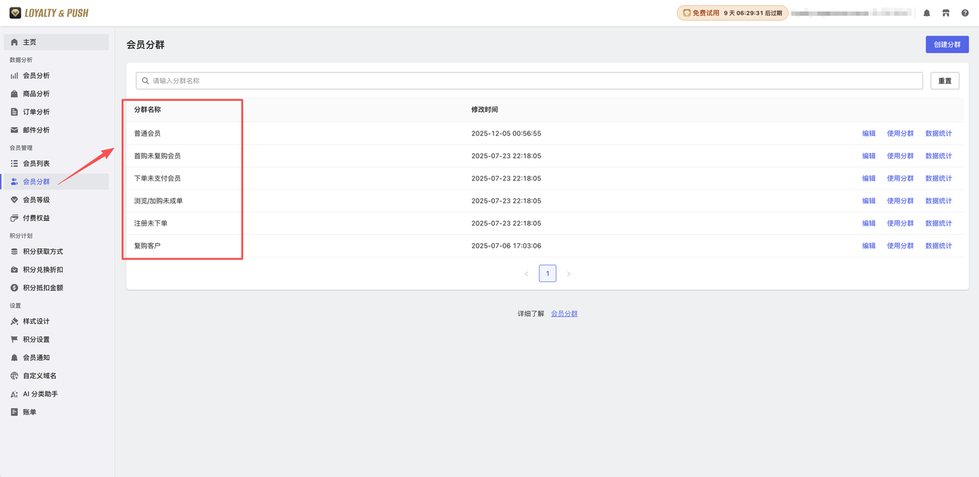979x477 pixels.
Task: Click the bag icon next to 商品分析
Action: click(15, 94)
